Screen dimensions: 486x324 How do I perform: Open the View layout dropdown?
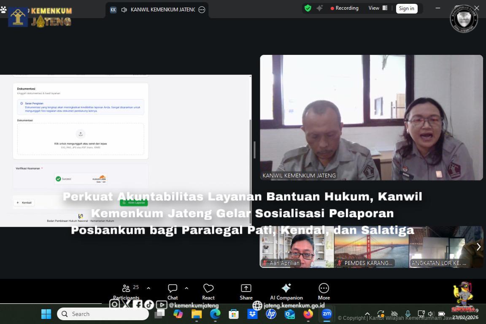coord(378,8)
